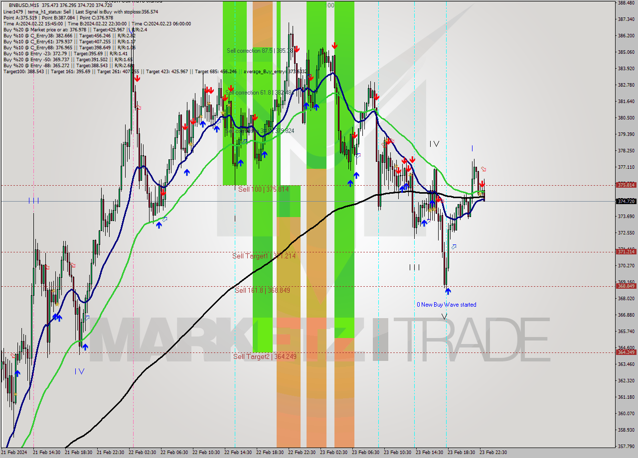Click the 'Buy %10 @ C_Entry38: 382.666' line

[x=69, y=35]
